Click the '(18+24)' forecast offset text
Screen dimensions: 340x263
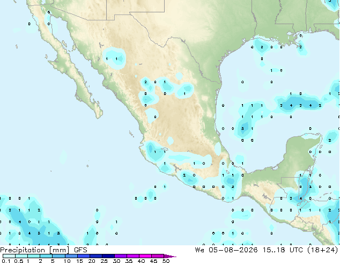[x=323, y=250]
